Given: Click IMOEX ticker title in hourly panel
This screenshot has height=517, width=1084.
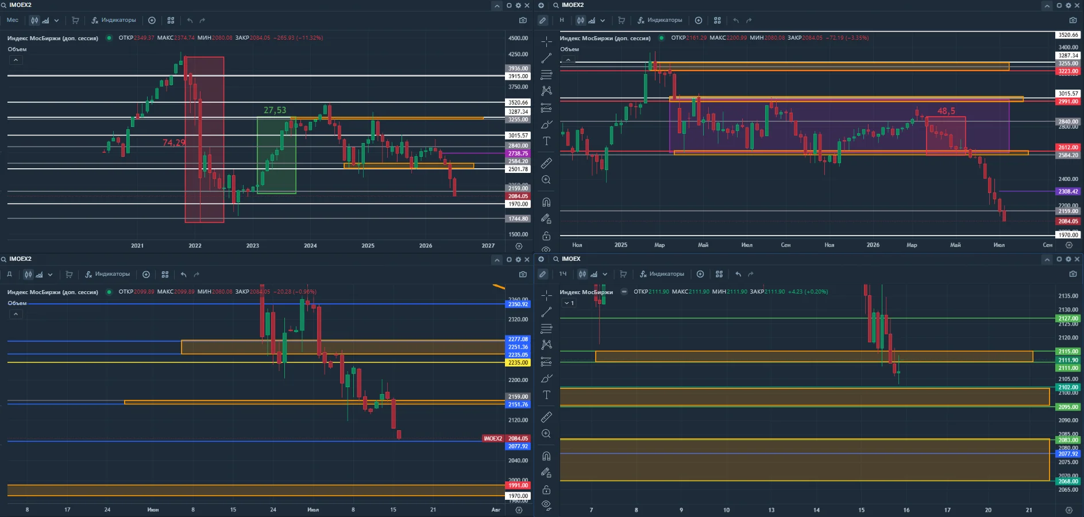Looking at the screenshot, I should 571,259.
